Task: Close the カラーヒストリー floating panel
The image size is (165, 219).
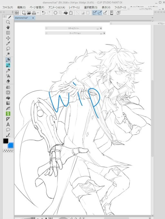Action: (x=101, y=28)
